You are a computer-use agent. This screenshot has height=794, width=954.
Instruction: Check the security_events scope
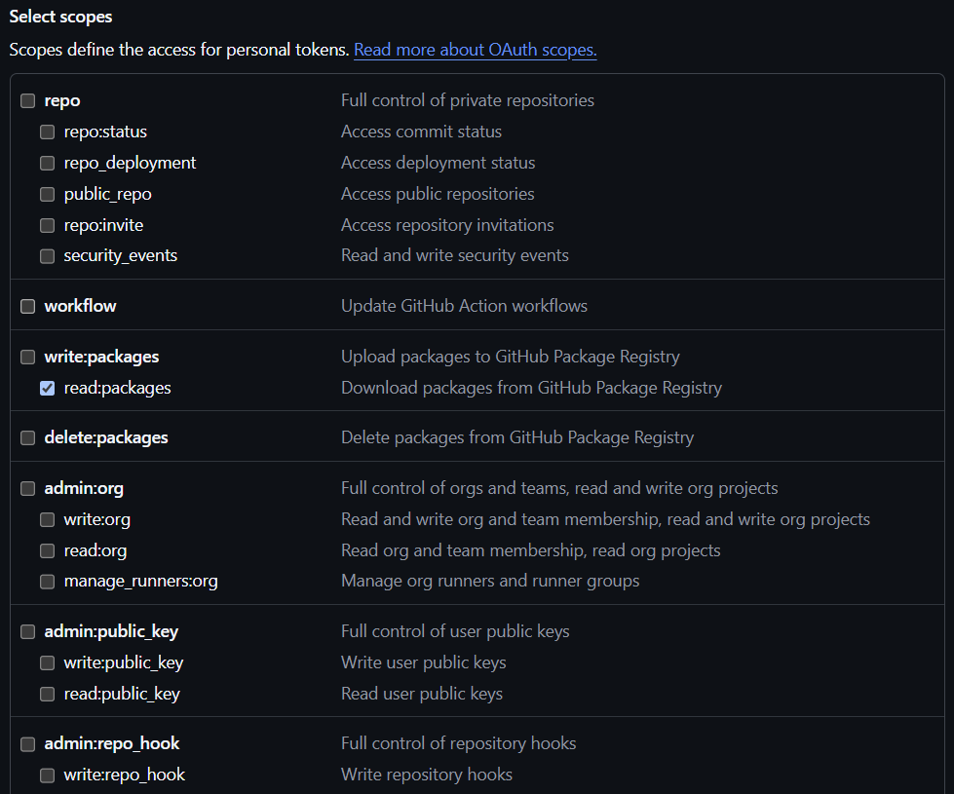pos(48,256)
